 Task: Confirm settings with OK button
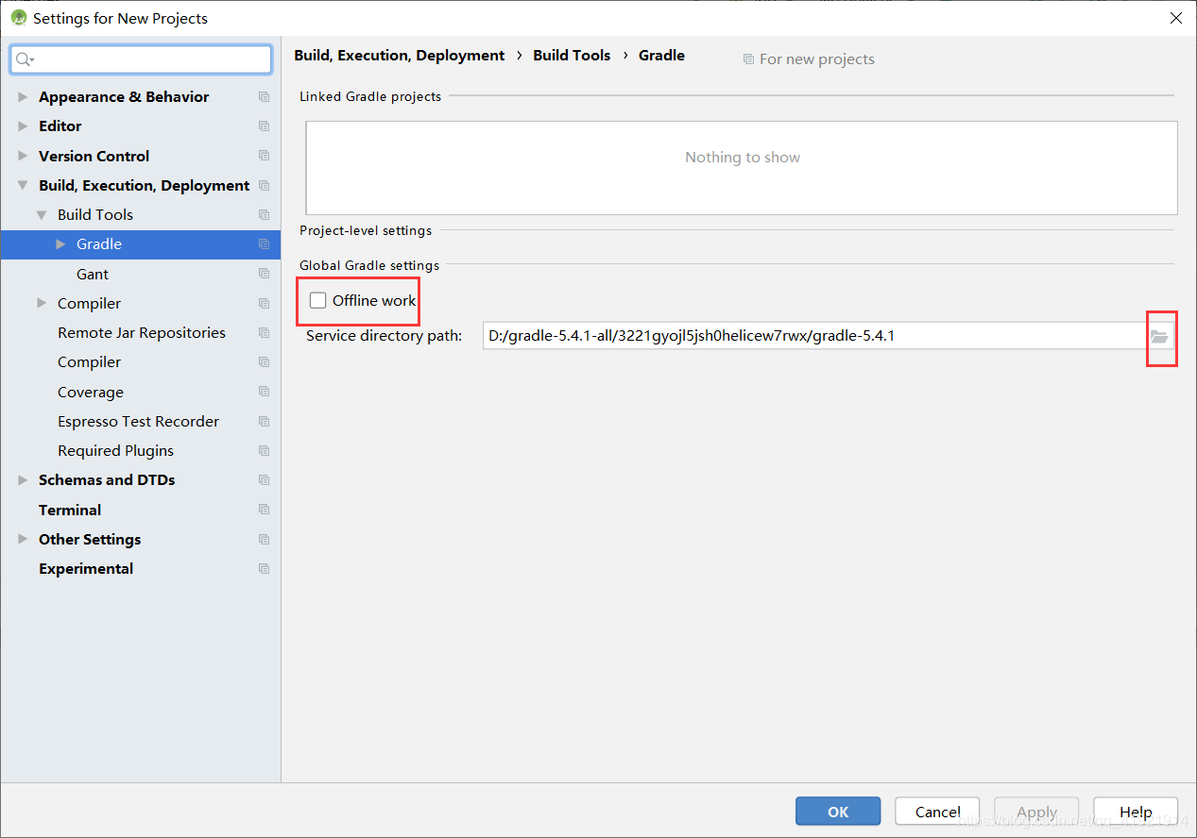point(838,812)
